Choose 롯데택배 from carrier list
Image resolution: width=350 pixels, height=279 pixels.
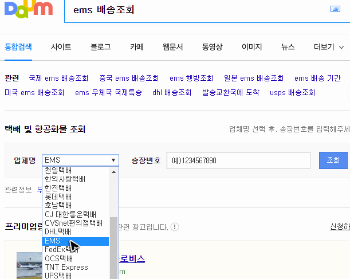[x=76, y=197]
